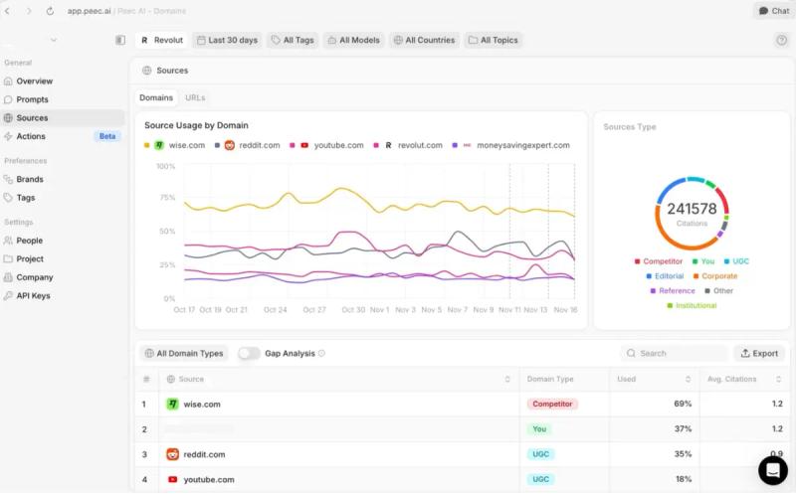Click the 241578 citations donut chart
Viewport: 796px width, 494px height.
pos(692,214)
